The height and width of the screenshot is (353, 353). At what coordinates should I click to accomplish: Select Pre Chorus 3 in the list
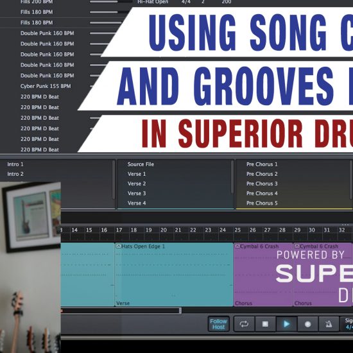click(262, 184)
